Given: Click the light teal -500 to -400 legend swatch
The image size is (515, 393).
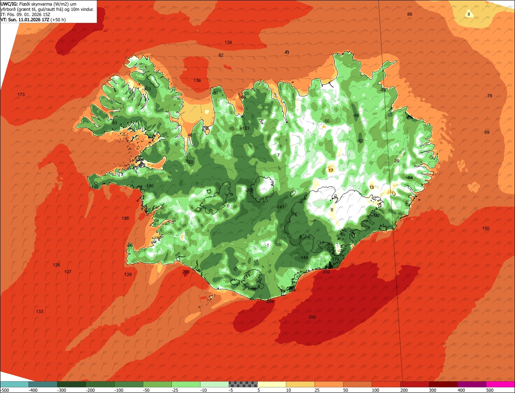Looking at the screenshot, I should [14, 385].
